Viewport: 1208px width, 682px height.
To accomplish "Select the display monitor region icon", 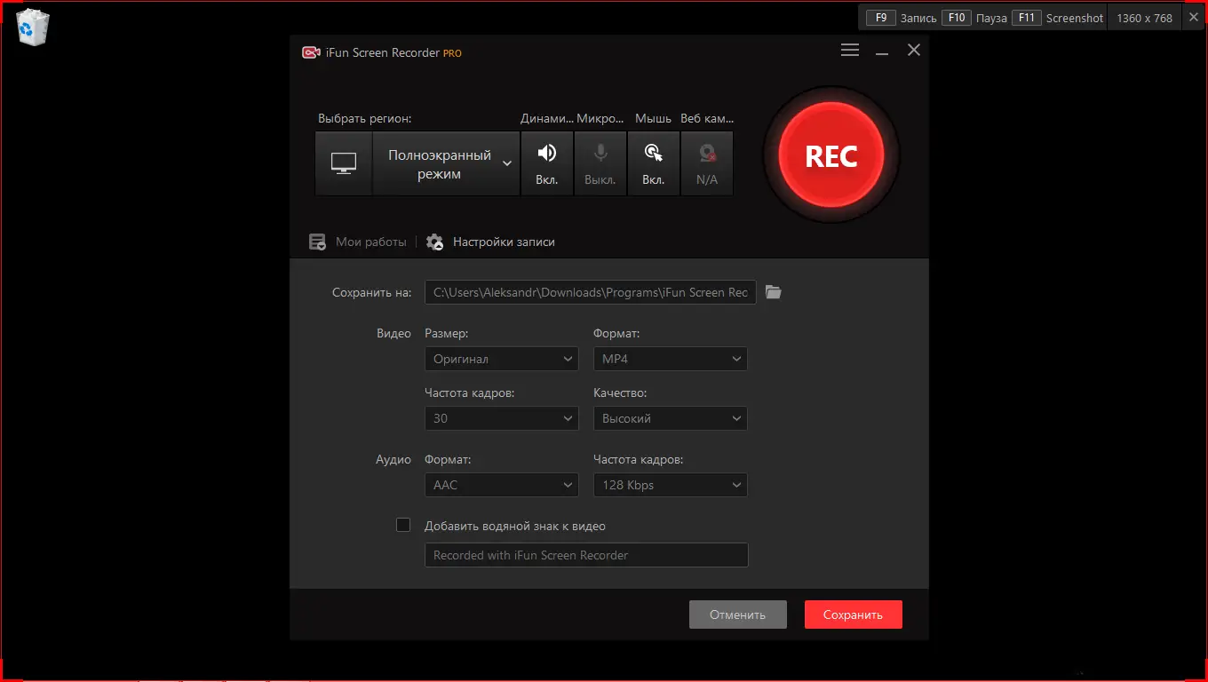I will coord(344,163).
